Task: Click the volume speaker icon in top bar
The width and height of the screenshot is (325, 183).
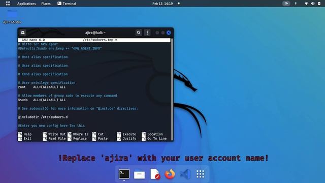Action: click(x=313, y=4)
